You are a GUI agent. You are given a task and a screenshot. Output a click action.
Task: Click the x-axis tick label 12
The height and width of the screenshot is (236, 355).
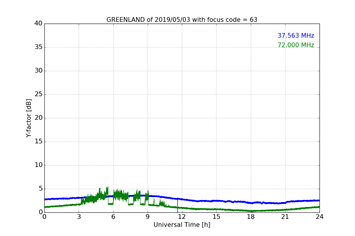pos(182,217)
